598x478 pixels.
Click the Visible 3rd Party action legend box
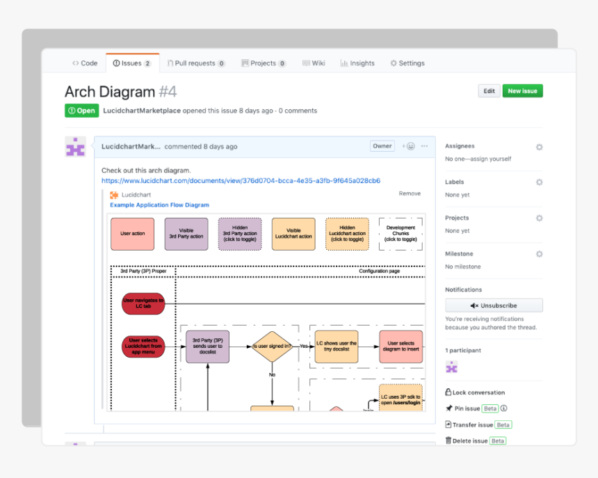(x=186, y=234)
